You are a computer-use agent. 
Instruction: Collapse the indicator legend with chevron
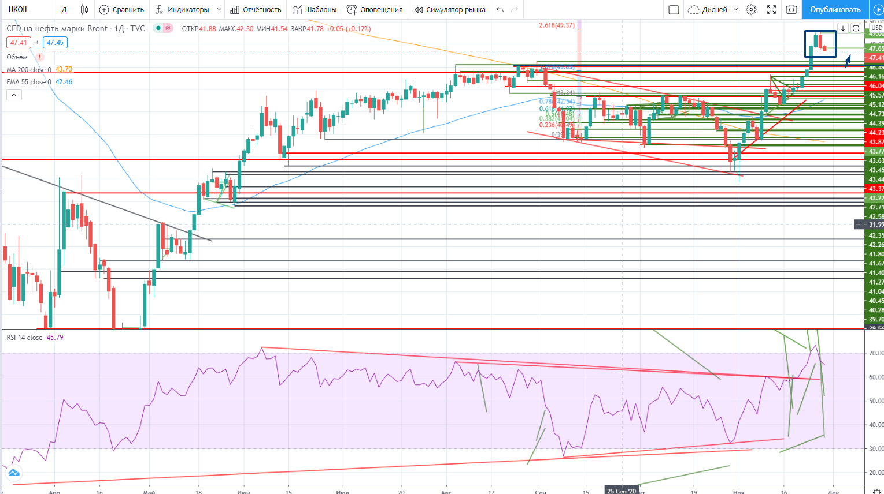(14, 95)
